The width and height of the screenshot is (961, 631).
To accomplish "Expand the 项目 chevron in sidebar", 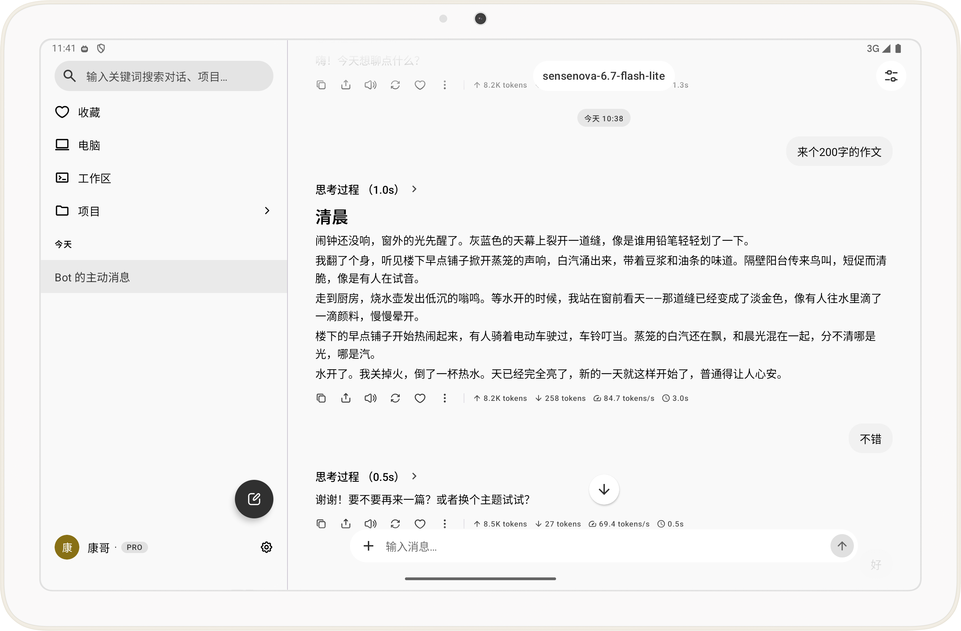I will tap(267, 211).
